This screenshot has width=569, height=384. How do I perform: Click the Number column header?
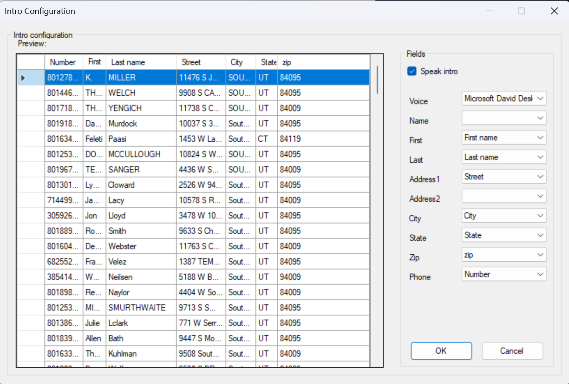(63, 62)
